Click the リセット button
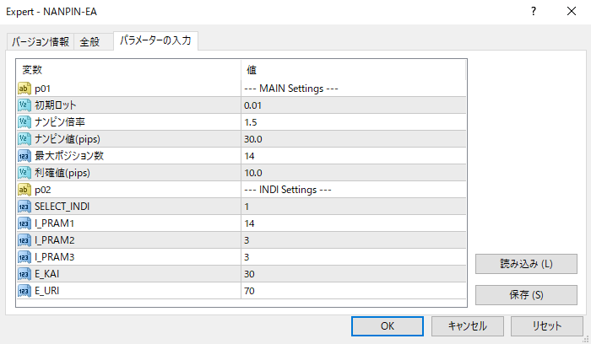The image size is (591, 344). click(545, 326)
